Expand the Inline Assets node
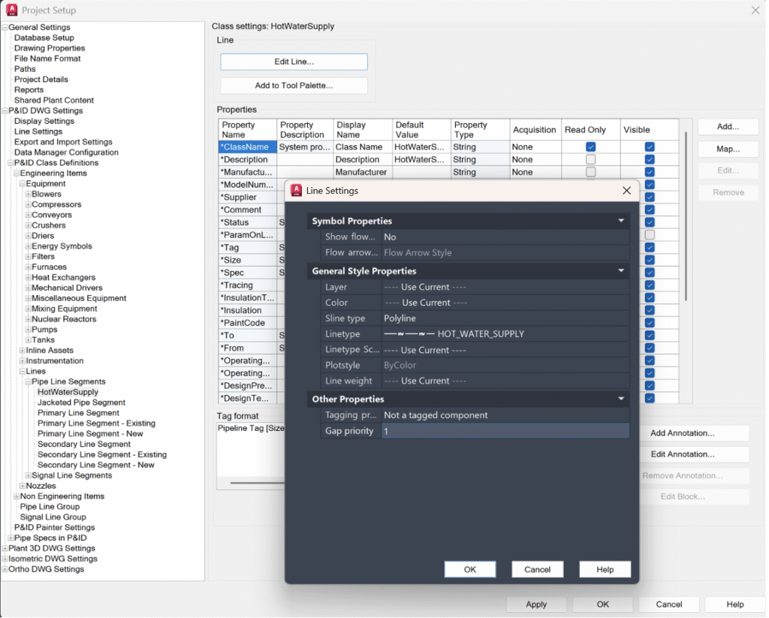 (x=23, y=350)
